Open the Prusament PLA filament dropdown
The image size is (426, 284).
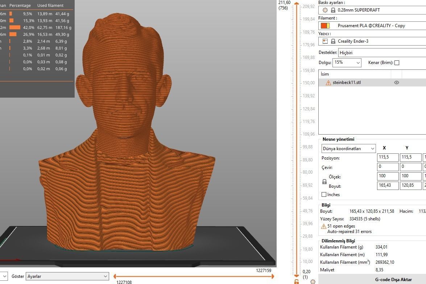pos(372,26)
